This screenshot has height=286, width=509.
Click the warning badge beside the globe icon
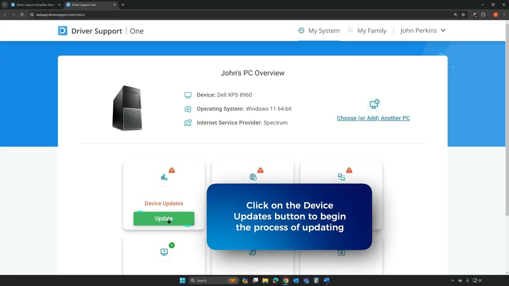click(260, 170)
